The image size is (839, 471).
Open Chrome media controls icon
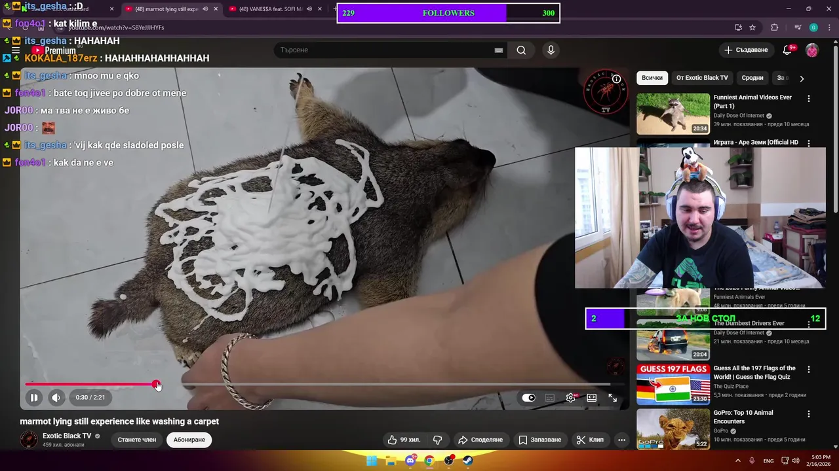tap(798, 27)
